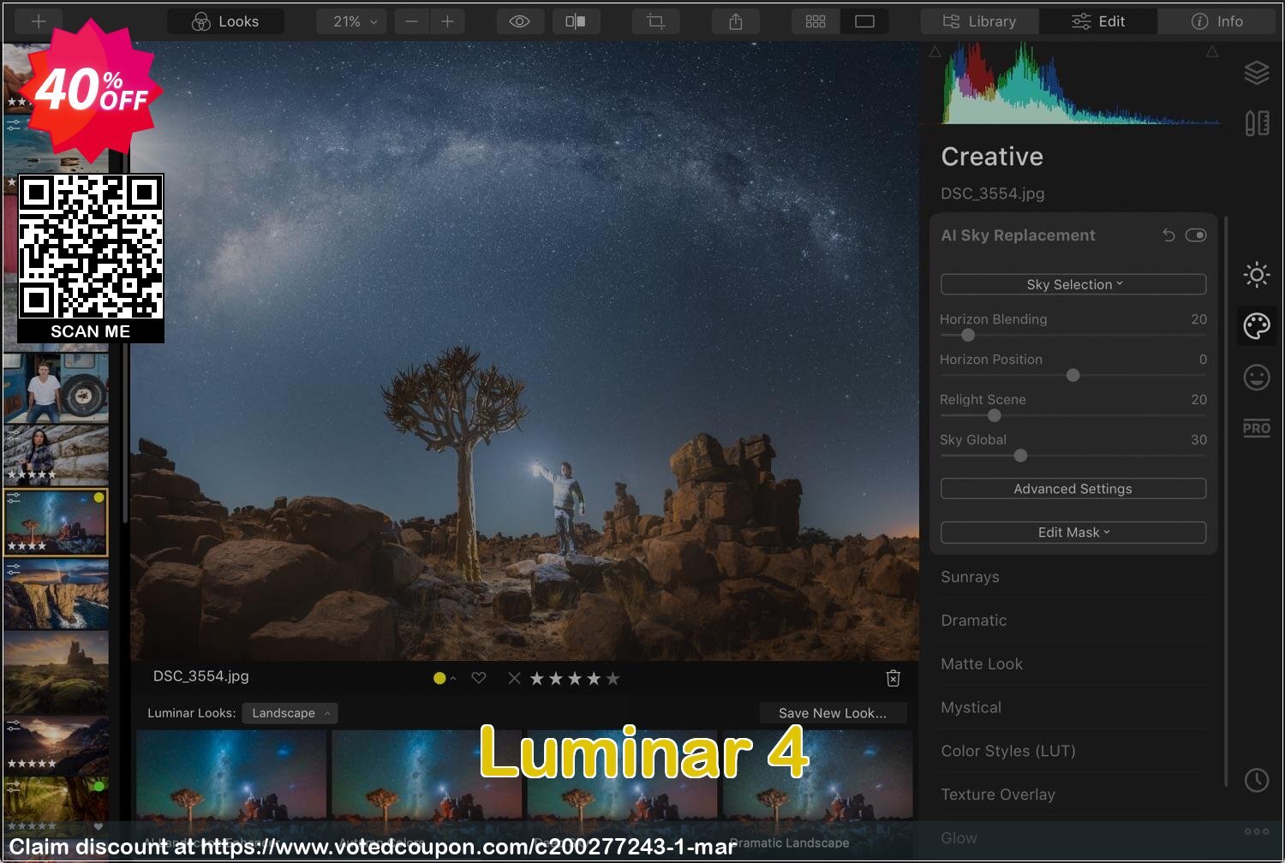
Task: Select the sunset mountains filmstrip thumbnail
Action: (56, 745)
